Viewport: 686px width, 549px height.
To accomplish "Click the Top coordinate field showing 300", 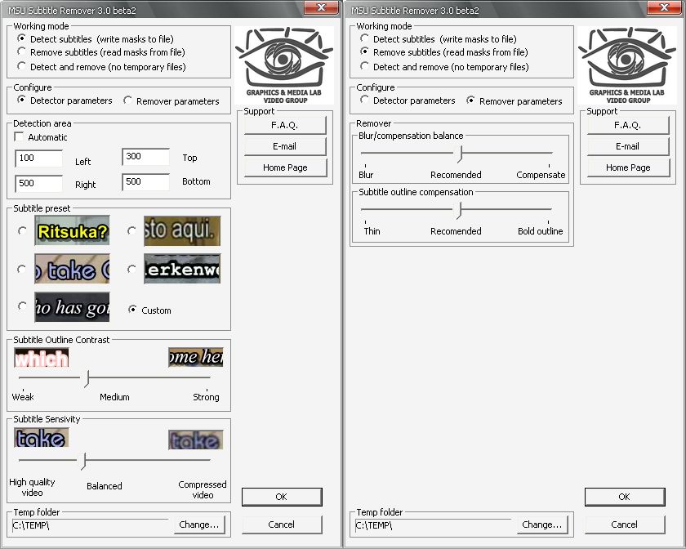I will tap(145, 157).
